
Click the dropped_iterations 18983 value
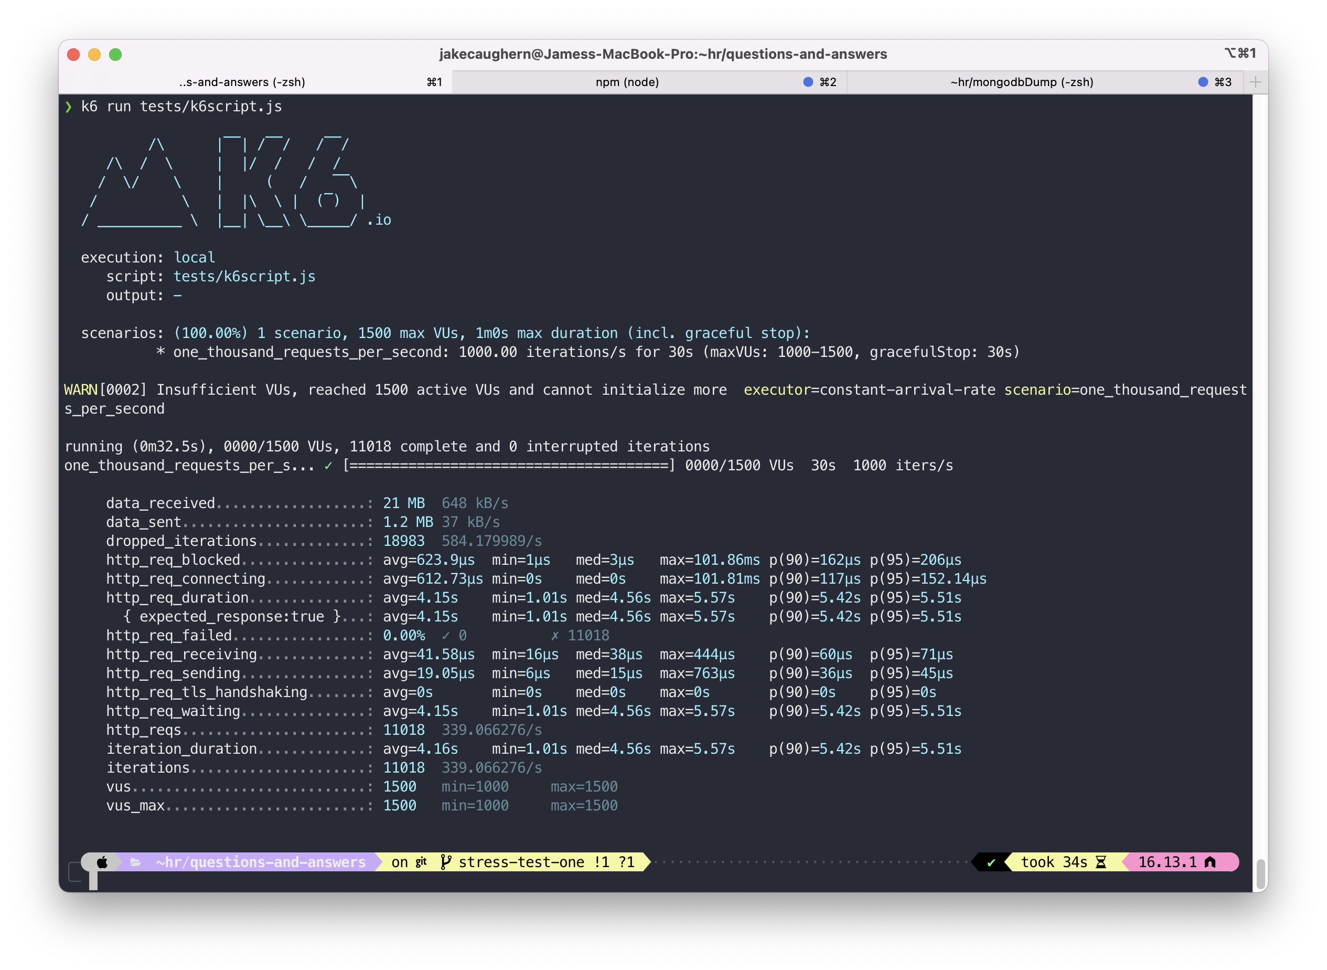pyautogui.click(x=404, y=541)
